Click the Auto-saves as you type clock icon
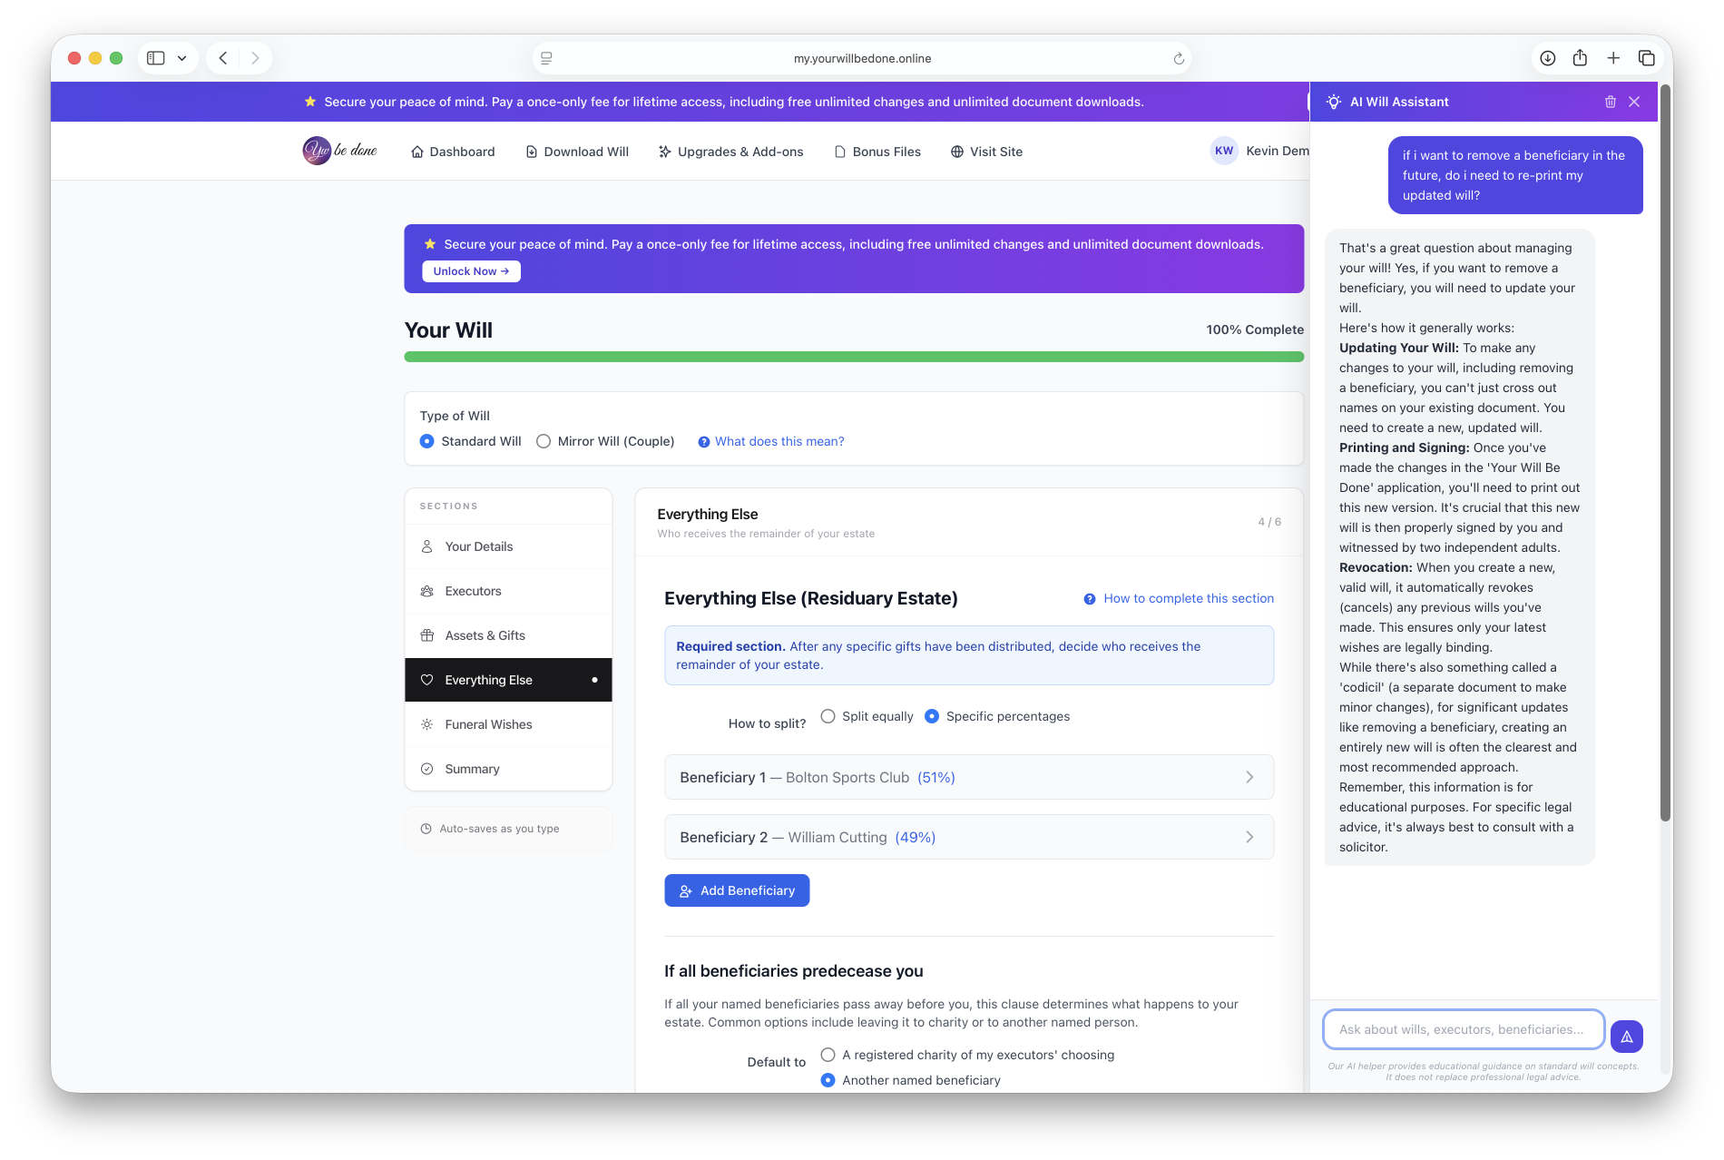This screenshot has height=1160, width=1724. pyautogui.click(x=426, y=829)
